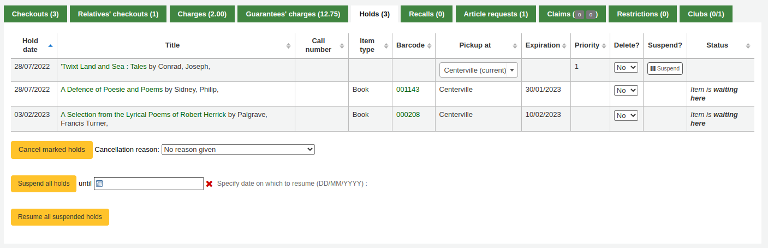Open barcode 001143 item link
Image resolution: width=768 pixels, height=248 pixels.
pyautogui.click(x=408, y=90)
